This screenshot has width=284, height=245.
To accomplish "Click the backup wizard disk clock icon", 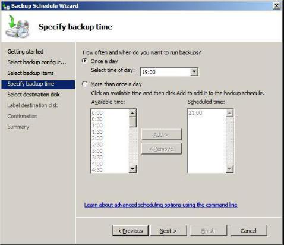I will (18, 27).
